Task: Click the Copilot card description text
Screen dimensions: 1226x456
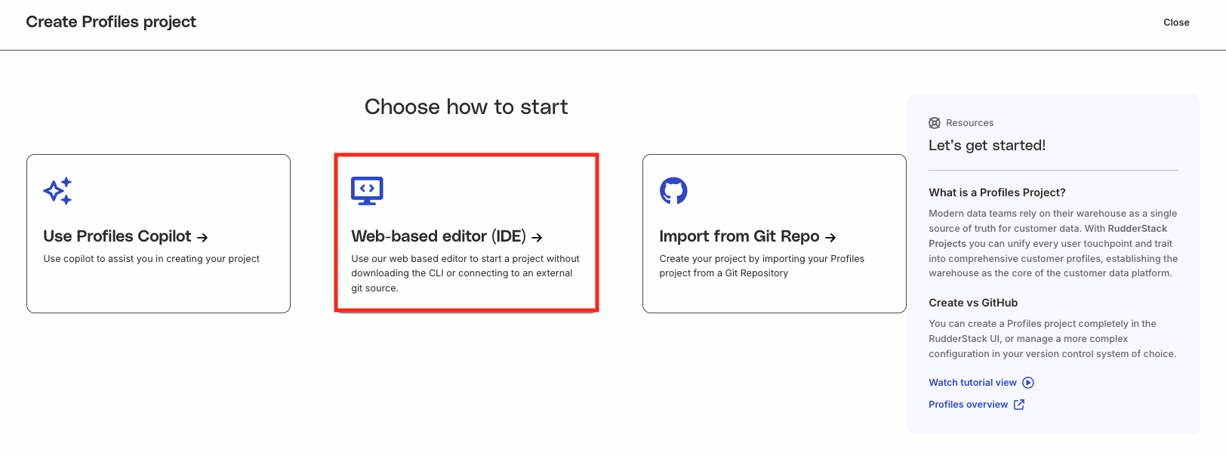Action: (x=151, y=259)
